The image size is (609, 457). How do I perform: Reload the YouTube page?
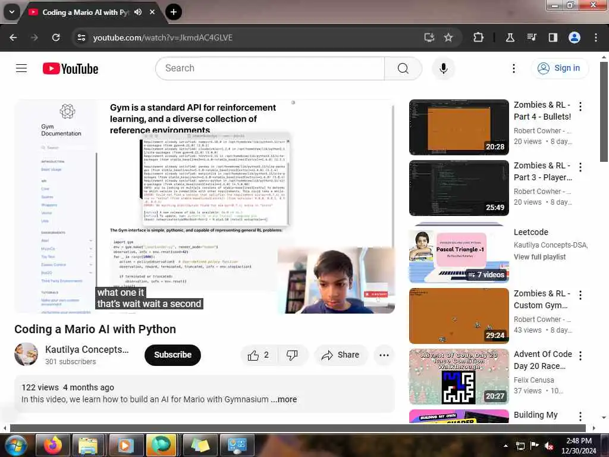click(56, 37)
